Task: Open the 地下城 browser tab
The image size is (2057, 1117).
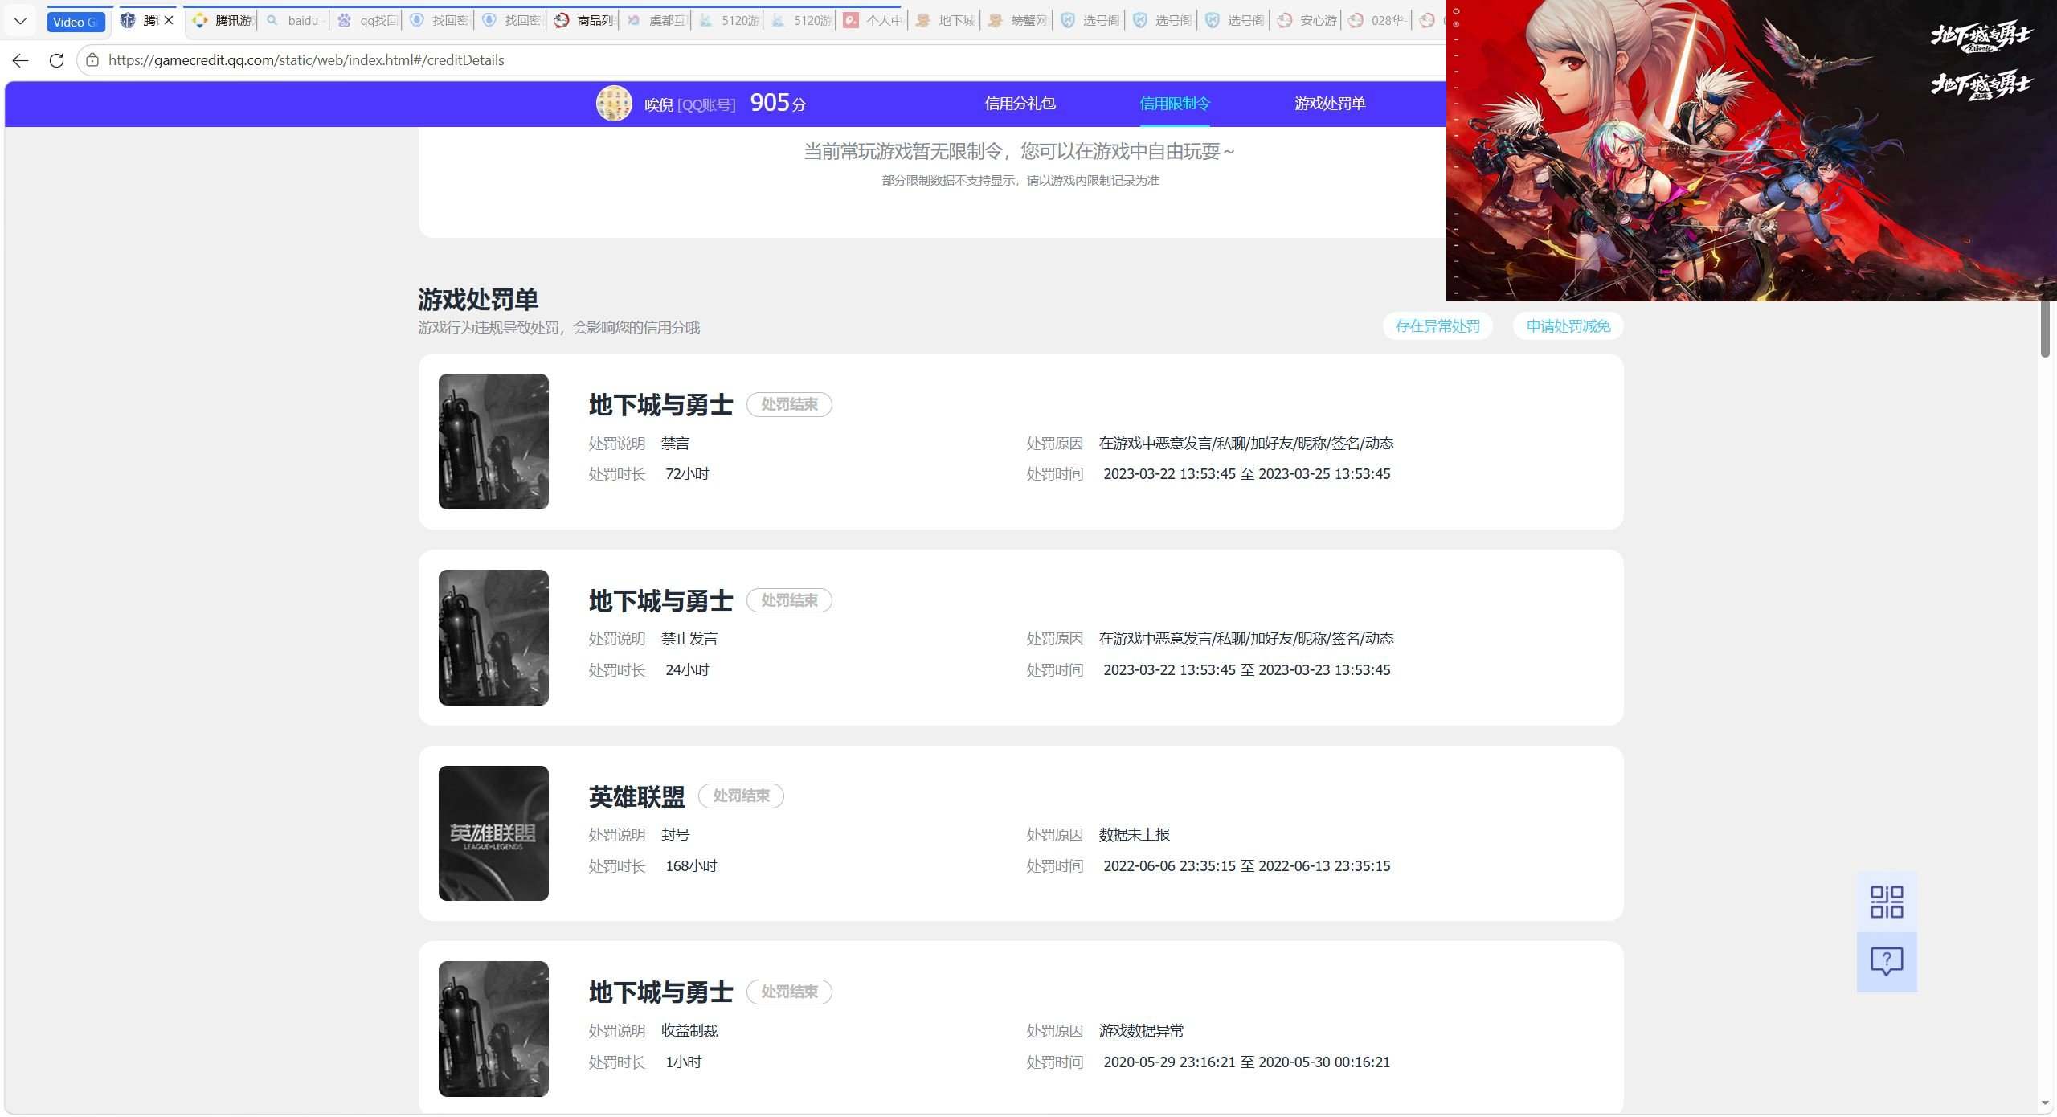Action: pyautogui.click(x=946, y=20)
